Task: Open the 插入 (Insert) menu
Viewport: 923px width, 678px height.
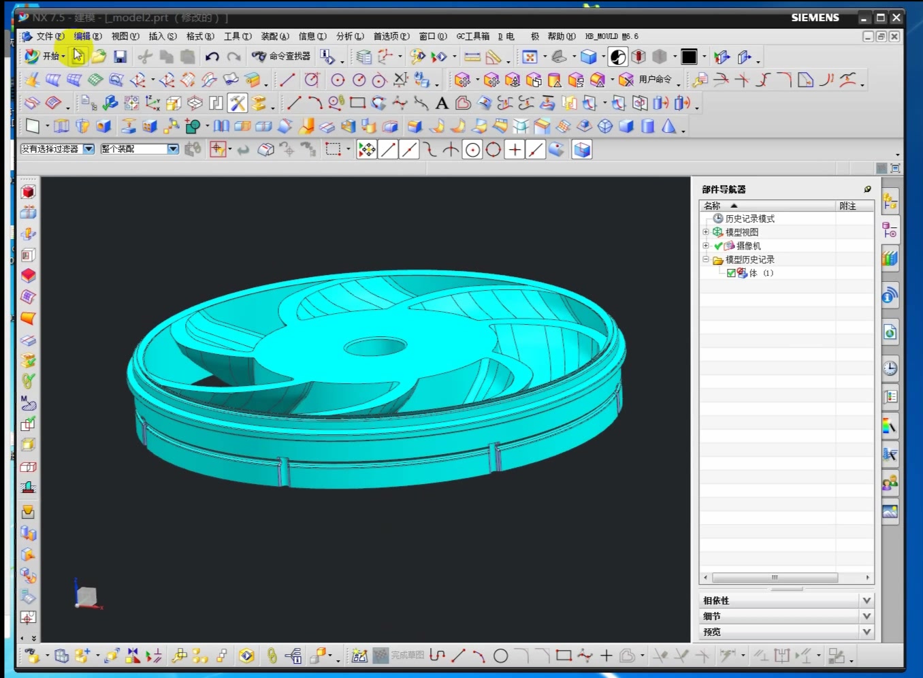Action: 163,36
